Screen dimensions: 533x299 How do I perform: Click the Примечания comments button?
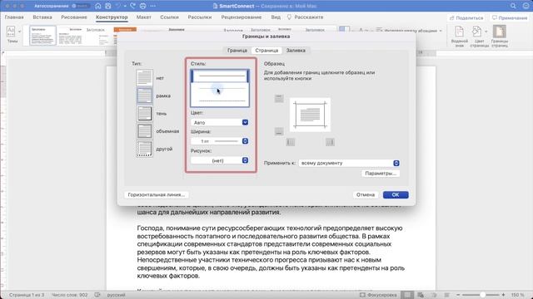pos(510,17)
